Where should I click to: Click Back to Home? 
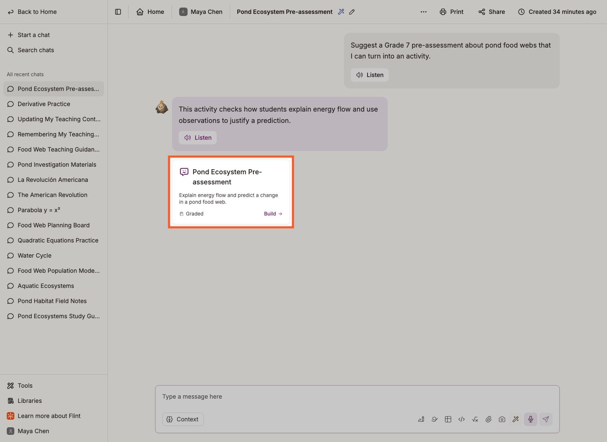click(32, 12)
